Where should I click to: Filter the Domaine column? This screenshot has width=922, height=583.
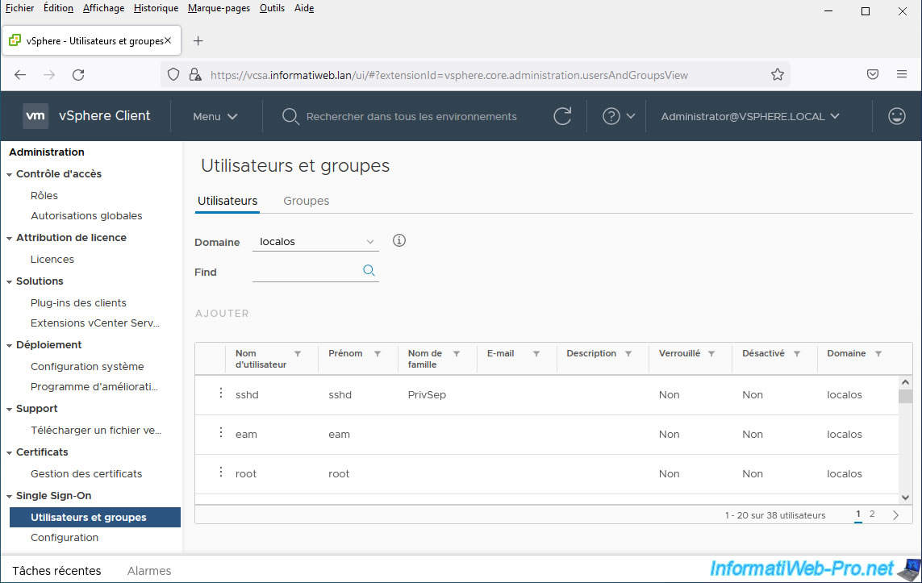878,354
